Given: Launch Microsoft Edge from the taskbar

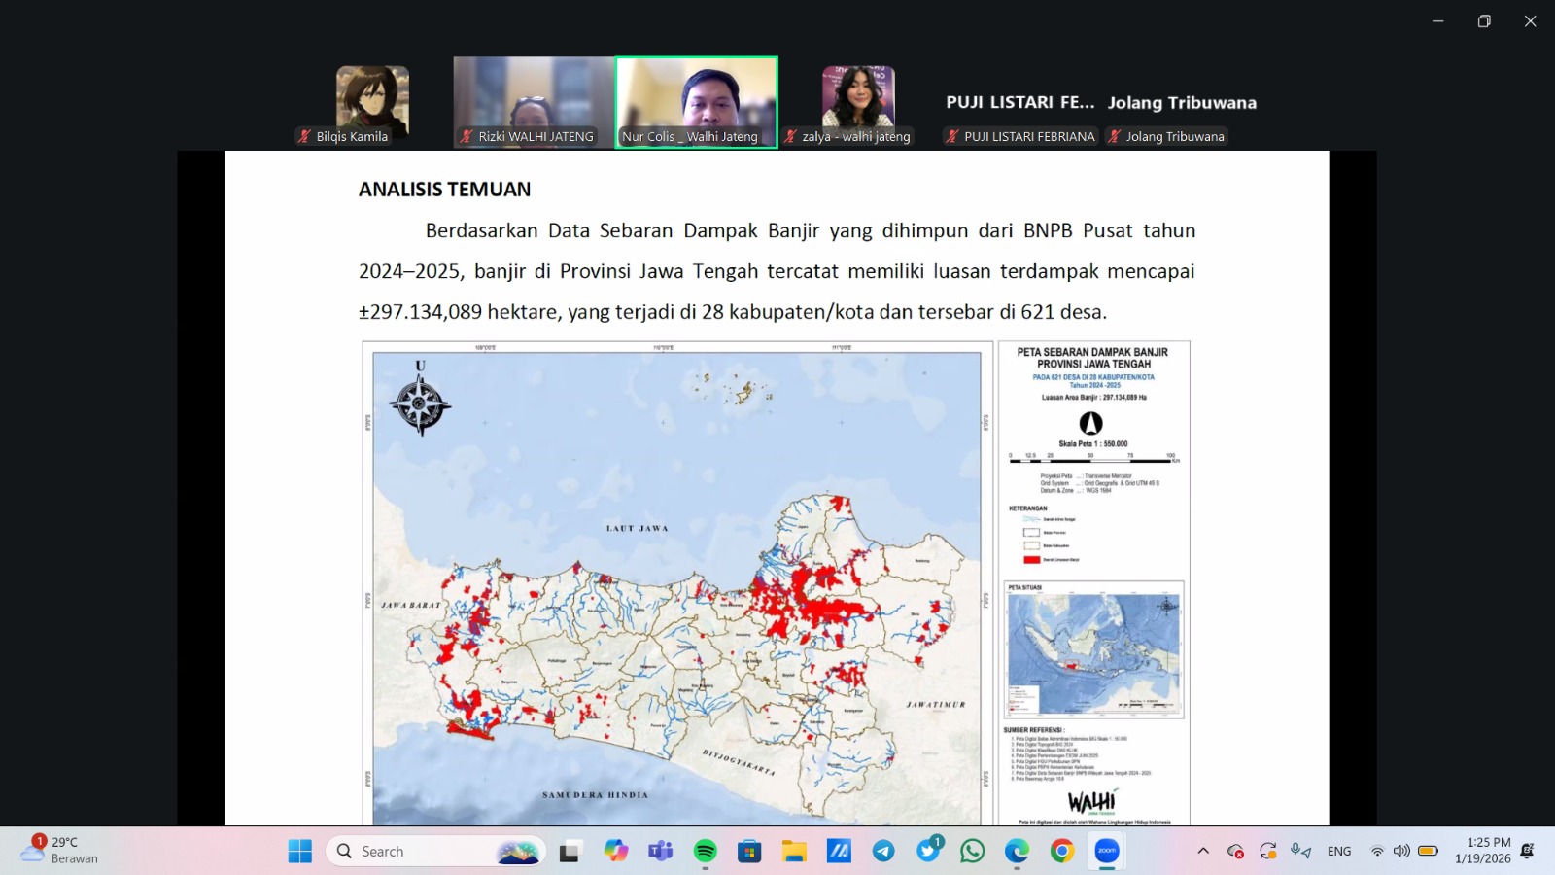Looking at the screenshot, I should pos(1017,852).
